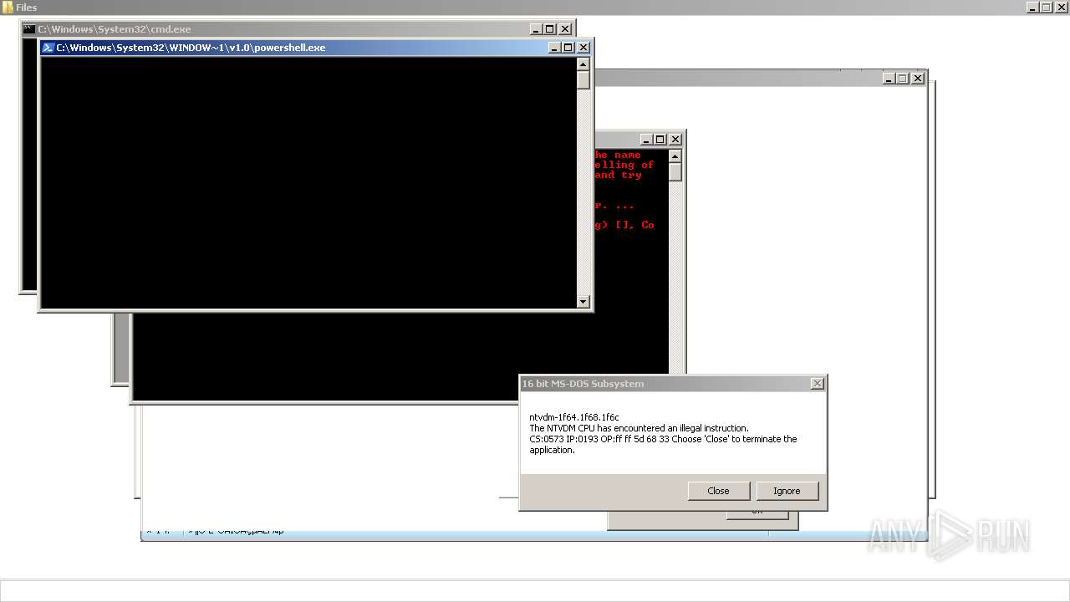Viewport: 1070px width, 602px height.
Task: Click the scroll up arrow in the red-text console
Action: [x=675, y=156]
